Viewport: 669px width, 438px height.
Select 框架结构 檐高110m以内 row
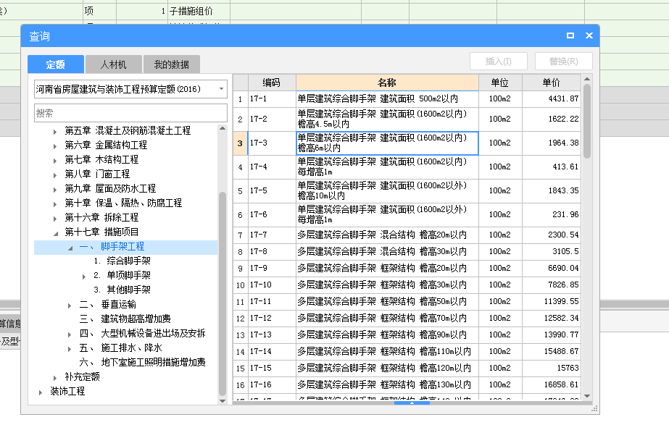click(x=387, y=351)
